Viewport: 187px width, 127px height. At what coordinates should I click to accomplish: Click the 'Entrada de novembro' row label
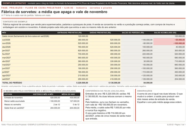point(14,98)
